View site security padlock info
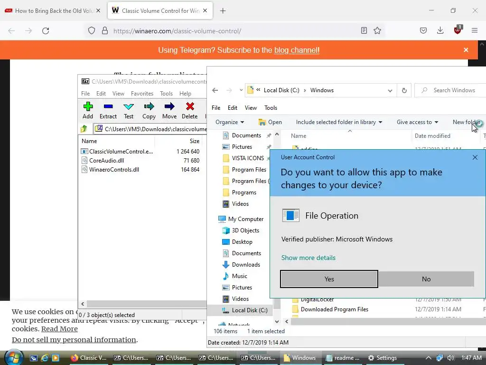This screenshot has width=486, height=365. pos(105,30)
